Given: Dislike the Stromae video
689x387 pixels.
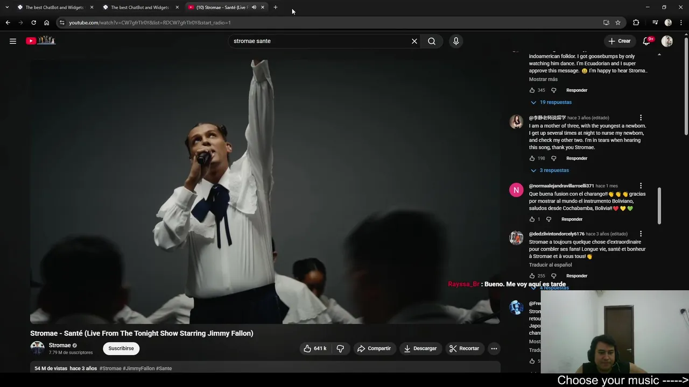Looking at the screenshot, I should 340,348.
